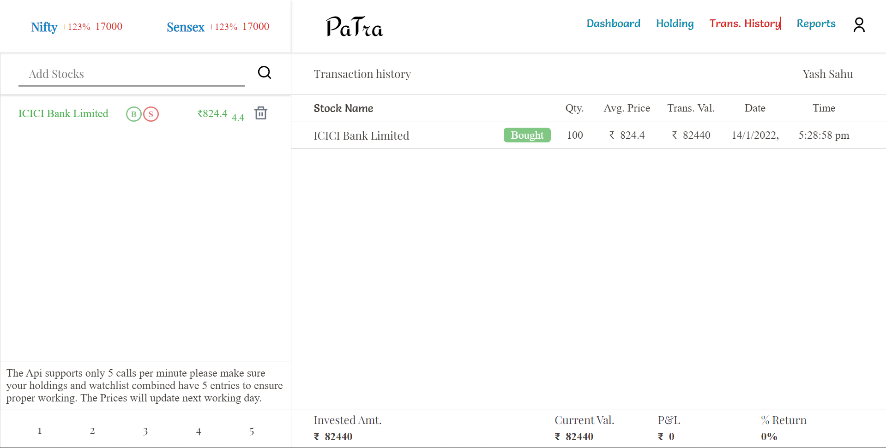Click the Yash Sahu username
Image resolution: width=886 pixels, height=448 pixels.
[828, 74]
